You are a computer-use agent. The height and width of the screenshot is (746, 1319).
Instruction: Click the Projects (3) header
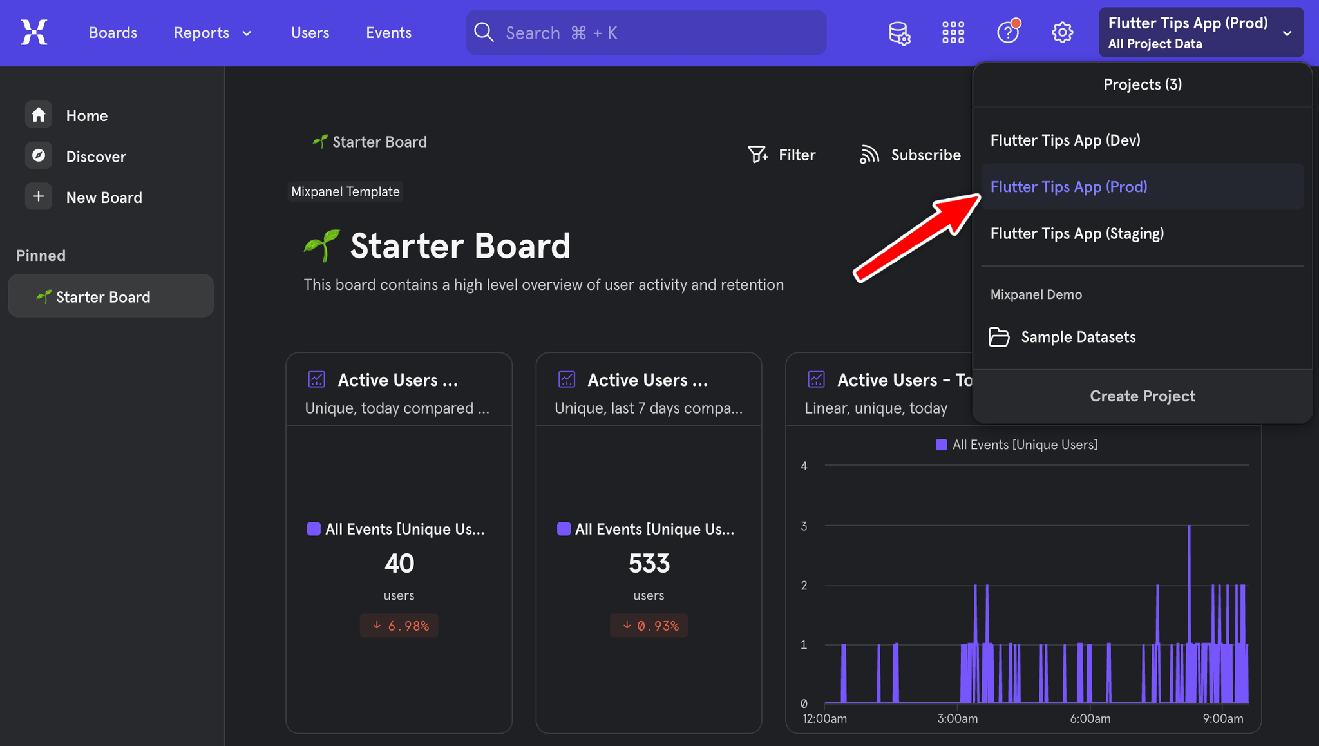pyautogui.click(x=1142, y=84)
